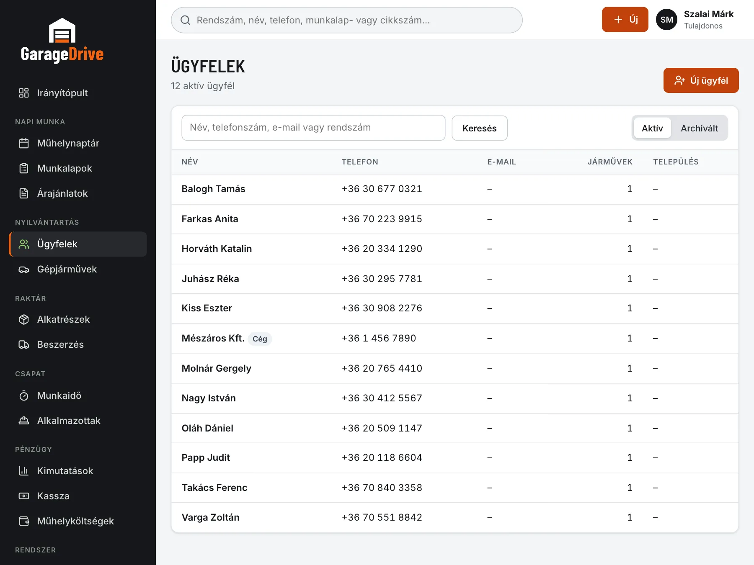Click the Árajánlatok document icon
This screenshot has width=754, height=565.
pos(24,193)
